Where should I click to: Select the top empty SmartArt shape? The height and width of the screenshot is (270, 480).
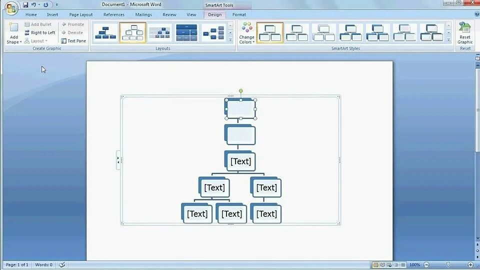coord(240,109)
